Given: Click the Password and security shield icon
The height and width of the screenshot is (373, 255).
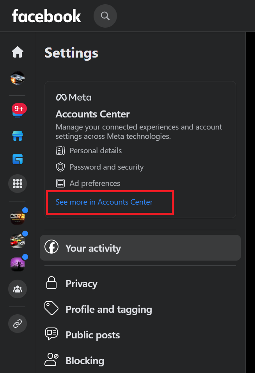Looking at the screenshot, I should coord(60,167).
